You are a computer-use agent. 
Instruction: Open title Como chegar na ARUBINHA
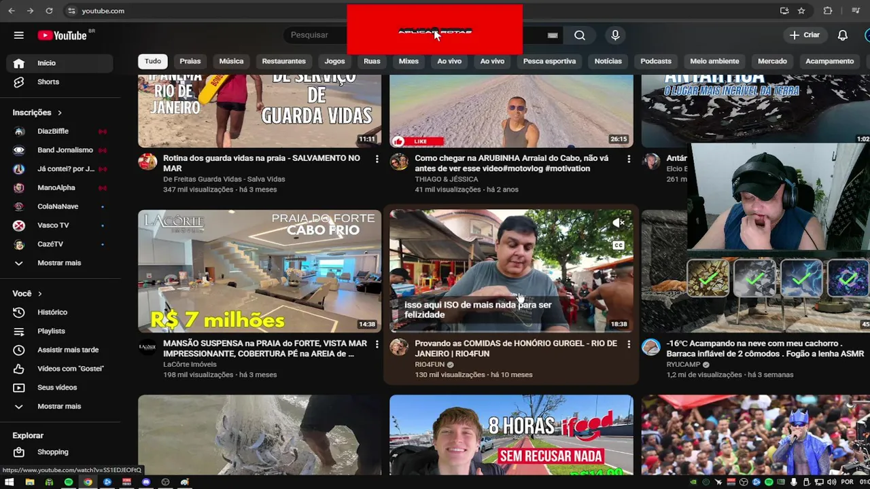pos(512,163)
